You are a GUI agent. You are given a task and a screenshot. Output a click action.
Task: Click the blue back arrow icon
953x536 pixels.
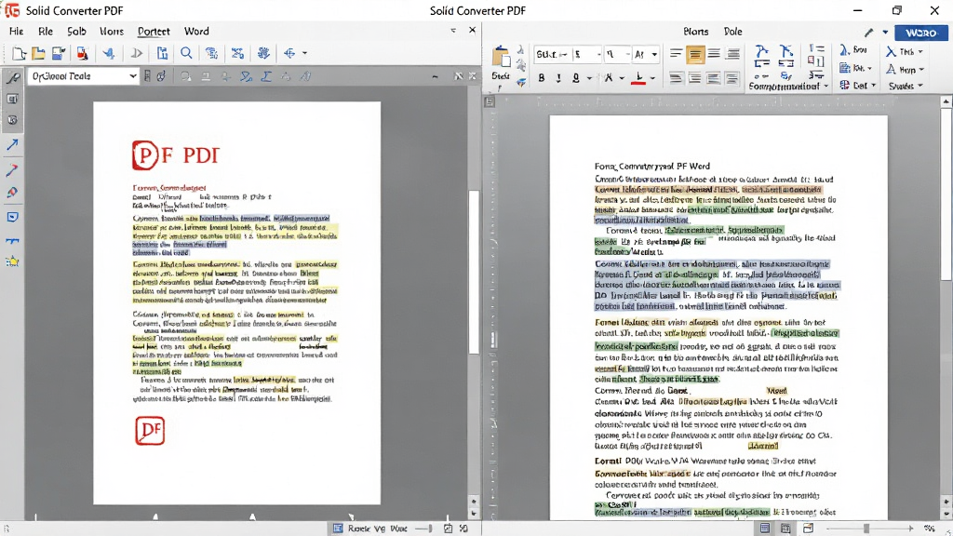point(109,53)
